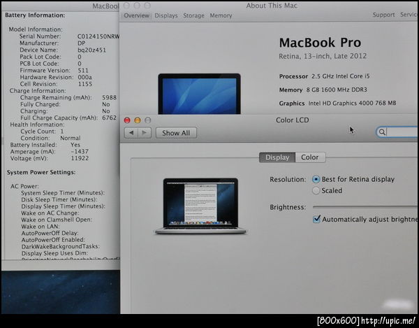The height and width of the screenshot is (328, 419).
Task: Click the System Power Settings heading
Action: pyautogui.click(x=41, y=172)
